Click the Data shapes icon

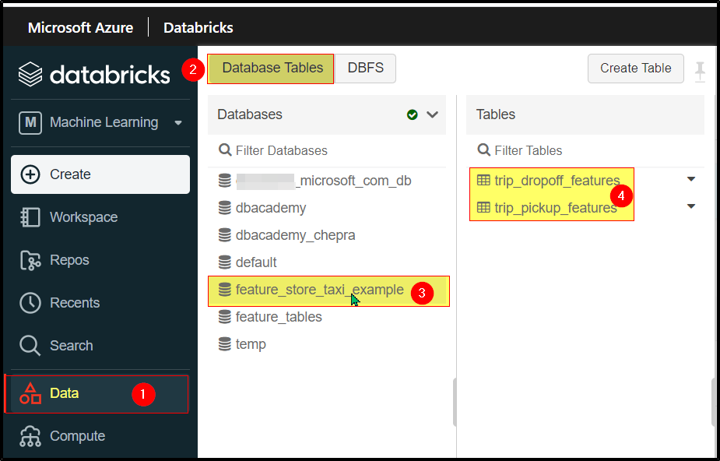click(30, 393)
